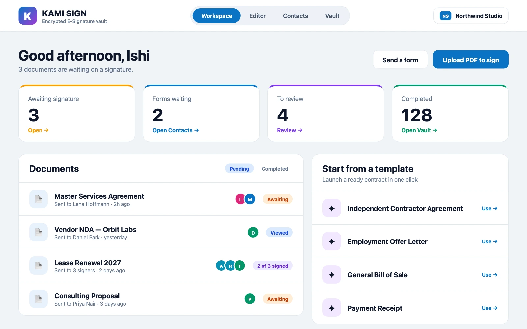
Task: Open the Northwind Studio account menu
Action: [x=471, y=16]
